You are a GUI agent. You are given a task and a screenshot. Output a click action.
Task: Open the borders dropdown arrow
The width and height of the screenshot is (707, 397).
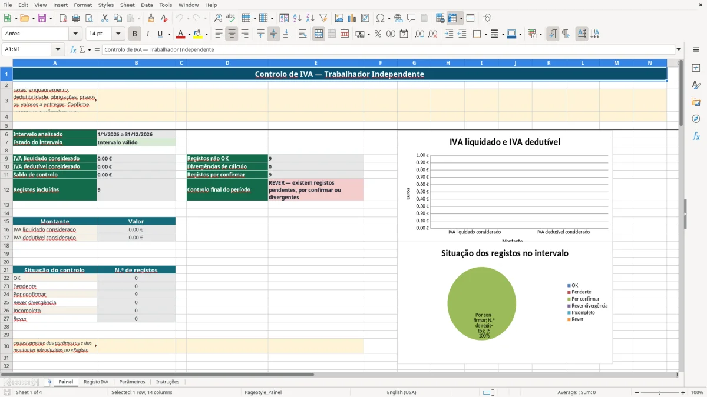(485, 34)
